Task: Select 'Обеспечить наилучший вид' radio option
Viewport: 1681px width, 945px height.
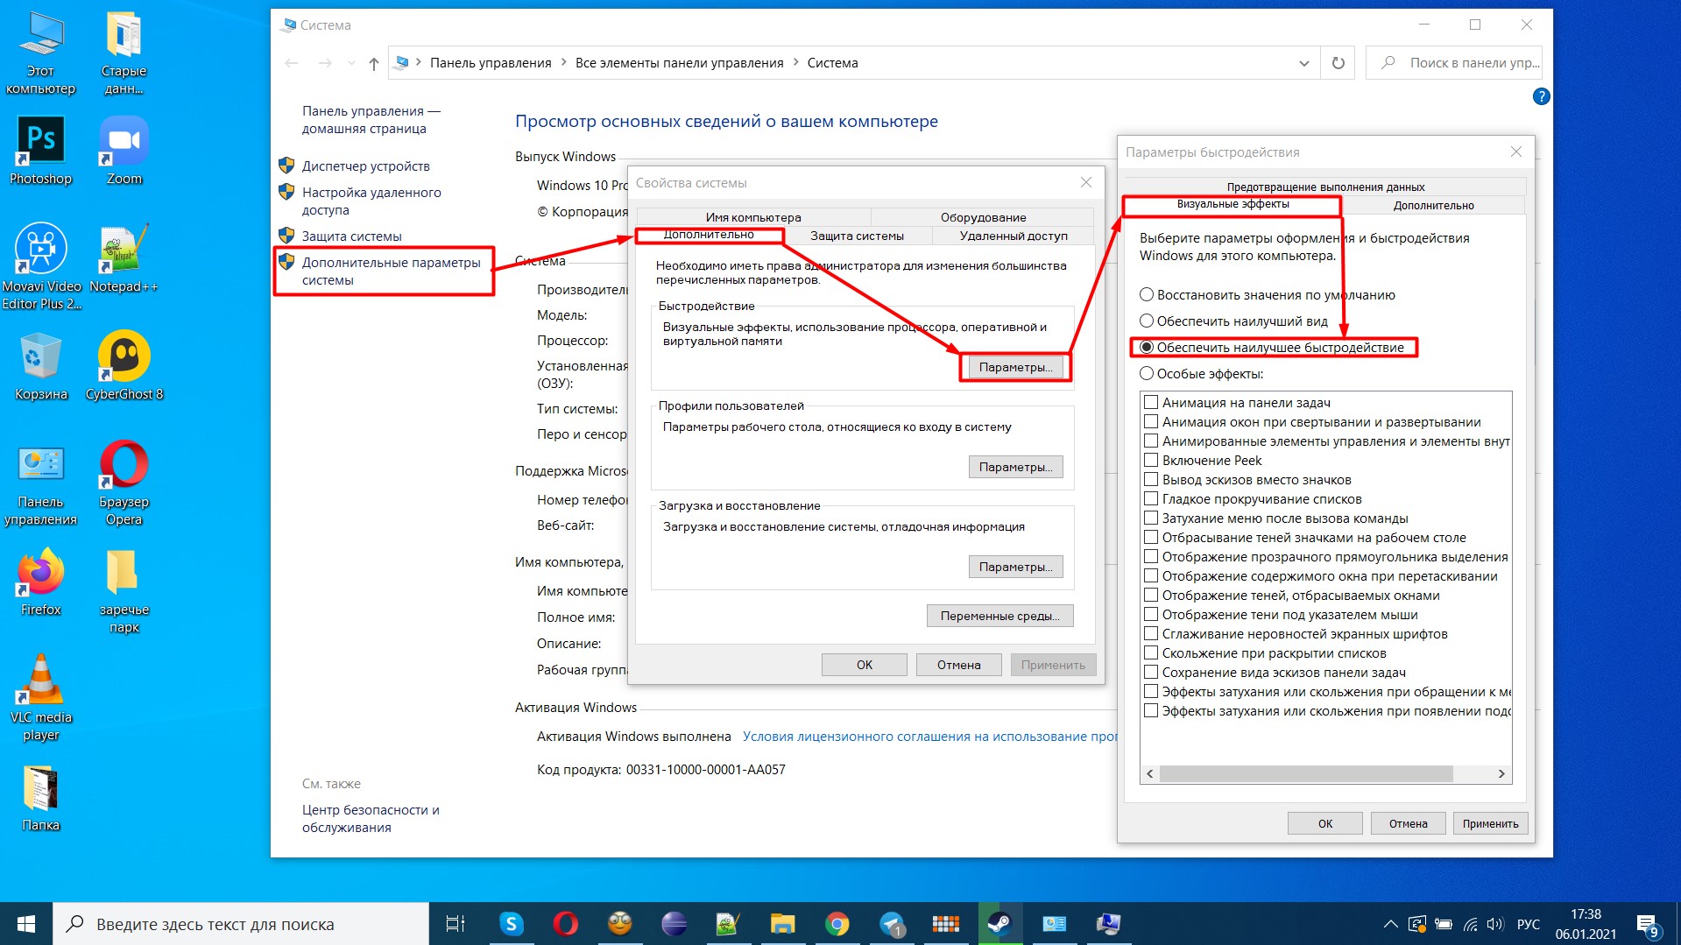Action: (1147, 321)
